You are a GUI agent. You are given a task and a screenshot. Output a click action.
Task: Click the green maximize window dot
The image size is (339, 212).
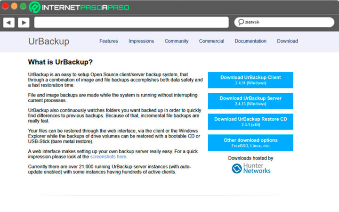pos(23,7)
